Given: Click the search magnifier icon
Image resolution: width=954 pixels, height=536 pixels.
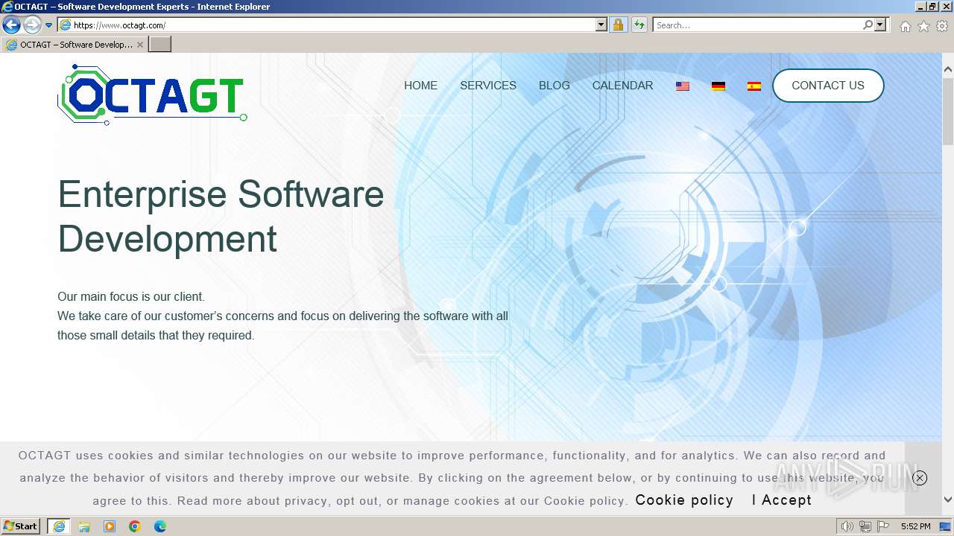Looking at the screenshot, I should [868, 25].
